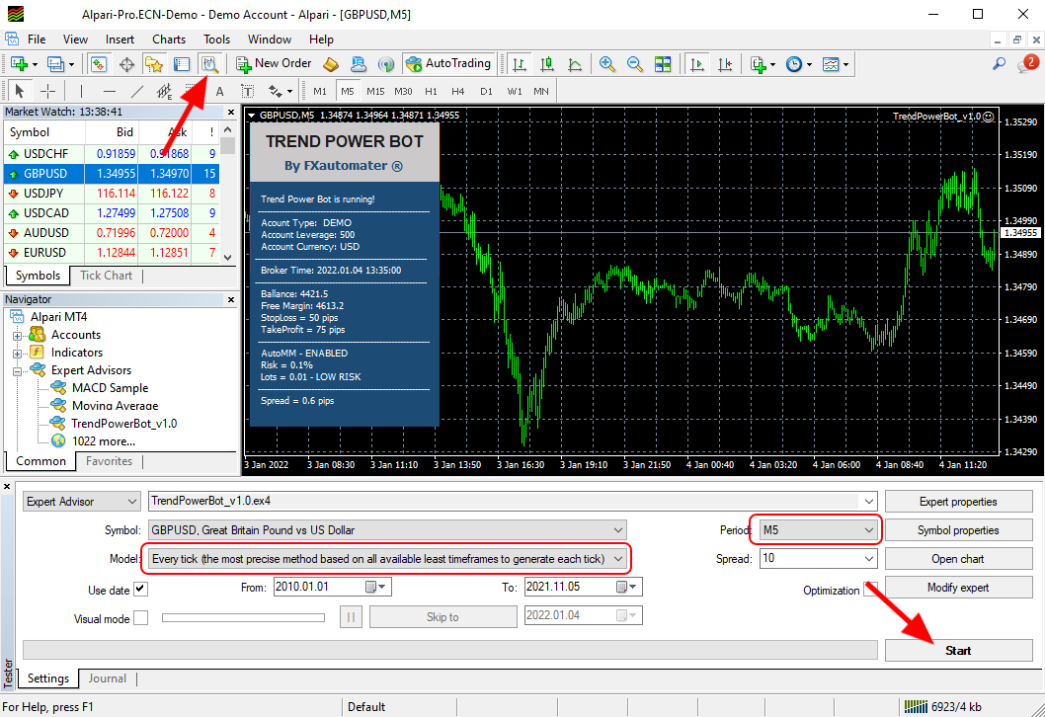Toggle the Strategy Tester magnifier icon

(209, 64)
